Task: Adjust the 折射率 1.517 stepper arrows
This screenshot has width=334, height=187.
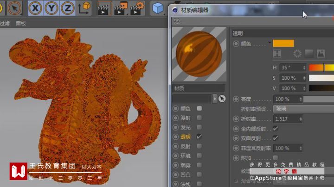Action: 301,119
